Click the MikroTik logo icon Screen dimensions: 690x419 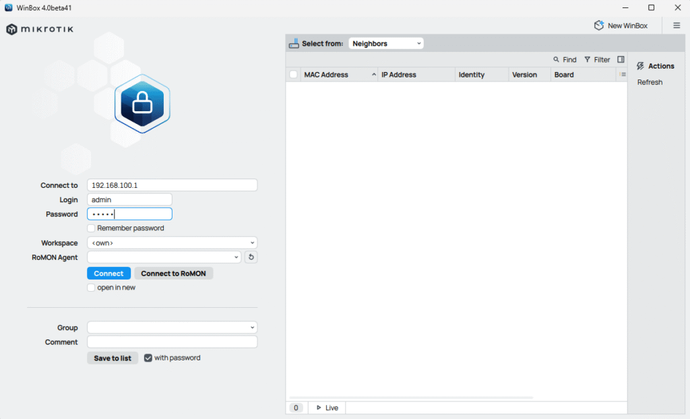(9, 29)
